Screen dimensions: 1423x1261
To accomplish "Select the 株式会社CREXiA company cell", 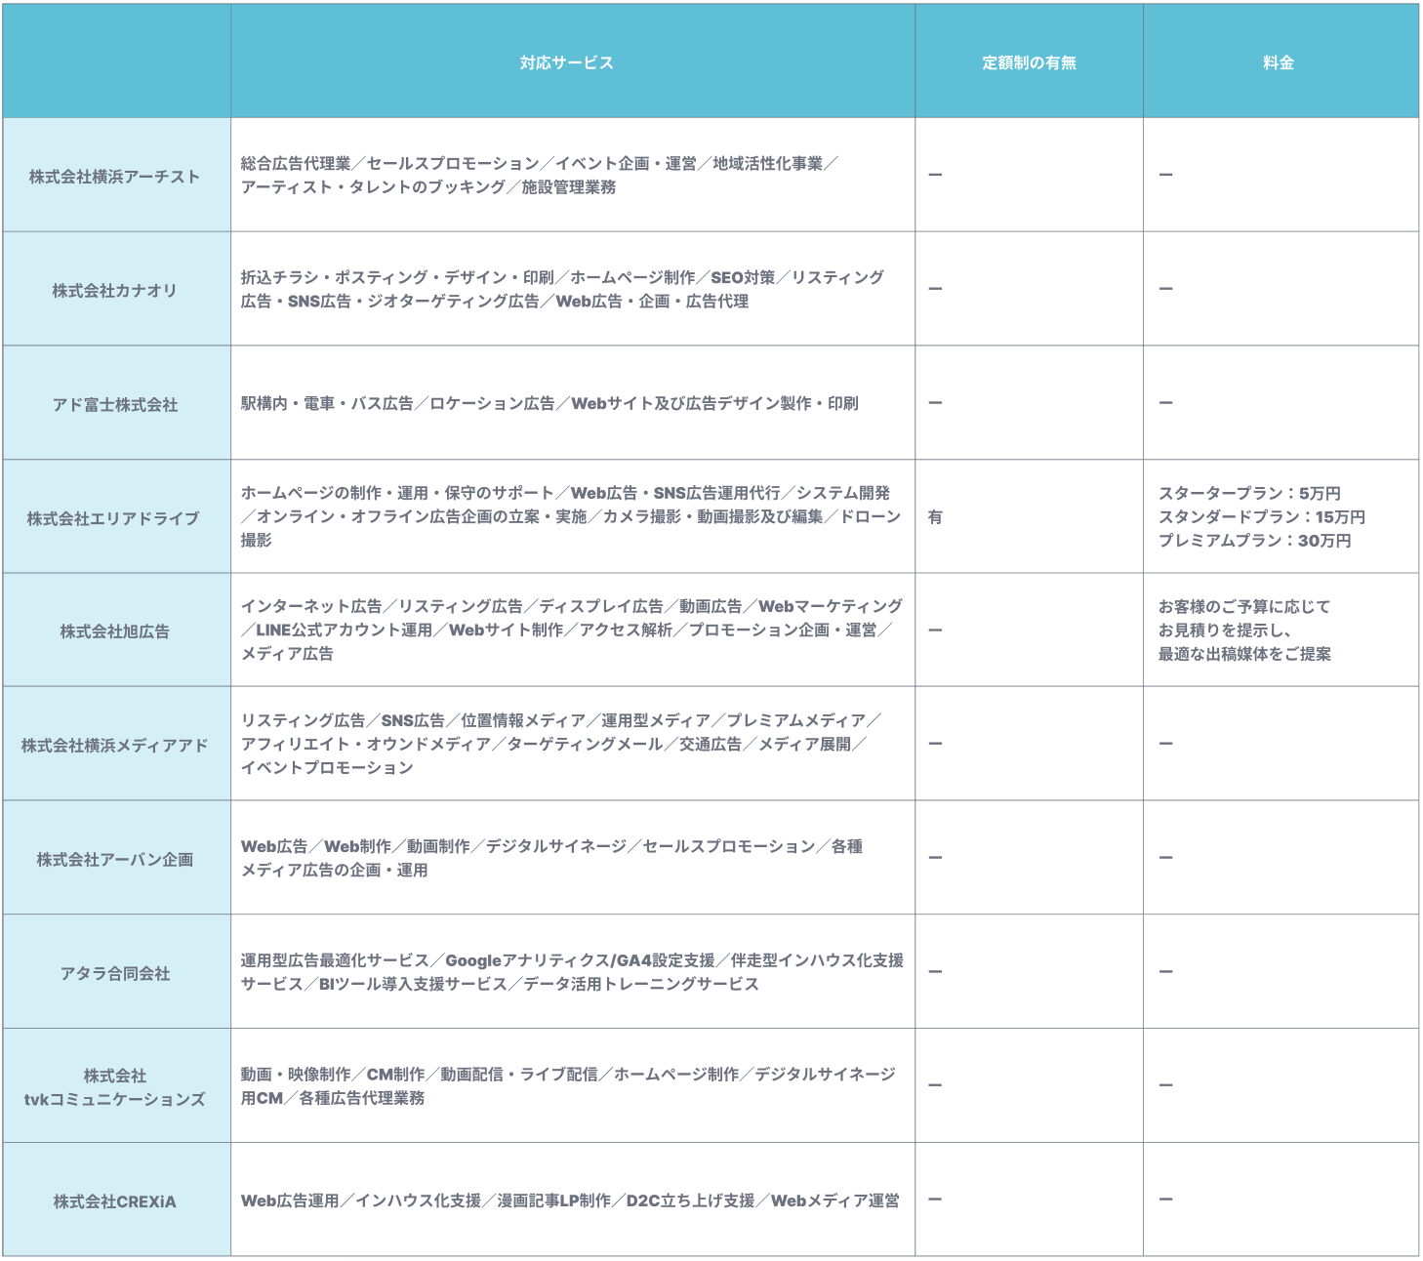I will tap(115, 1201).
